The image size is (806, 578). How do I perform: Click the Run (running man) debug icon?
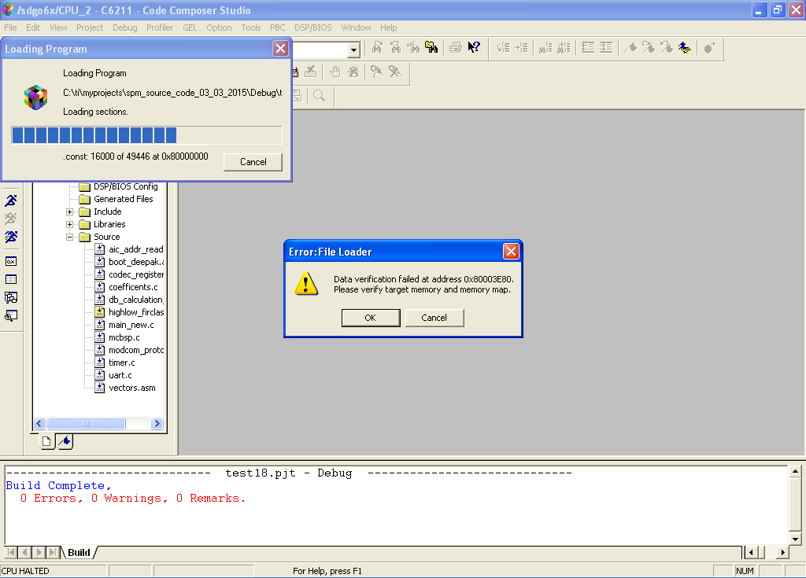(x=11, y=201)
